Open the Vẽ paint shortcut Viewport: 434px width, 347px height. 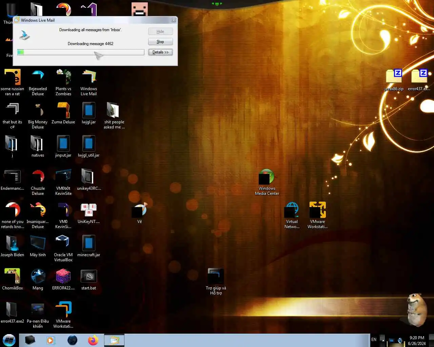pos(139,213)
